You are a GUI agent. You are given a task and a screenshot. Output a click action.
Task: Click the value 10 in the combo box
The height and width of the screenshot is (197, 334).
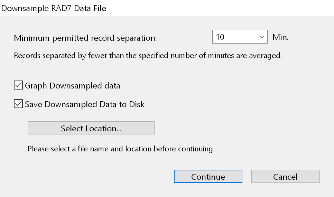221,37
